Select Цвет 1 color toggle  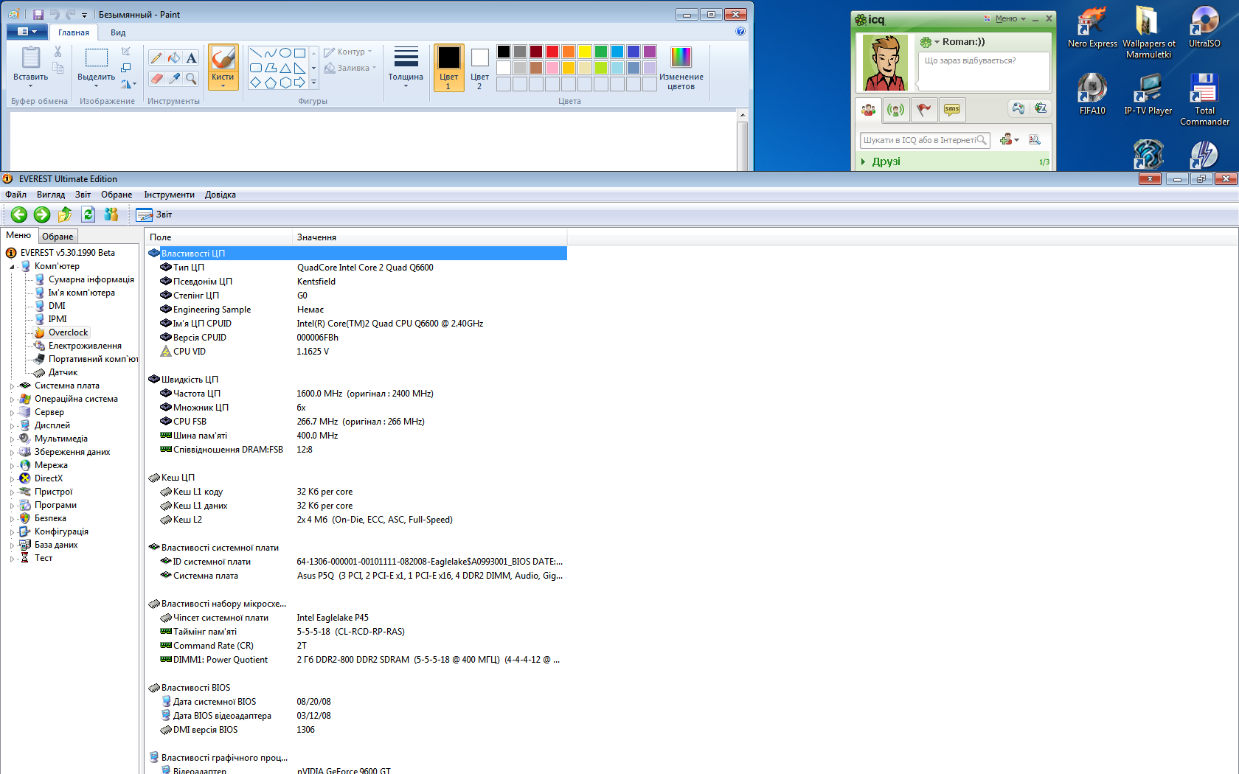point(448,68)
